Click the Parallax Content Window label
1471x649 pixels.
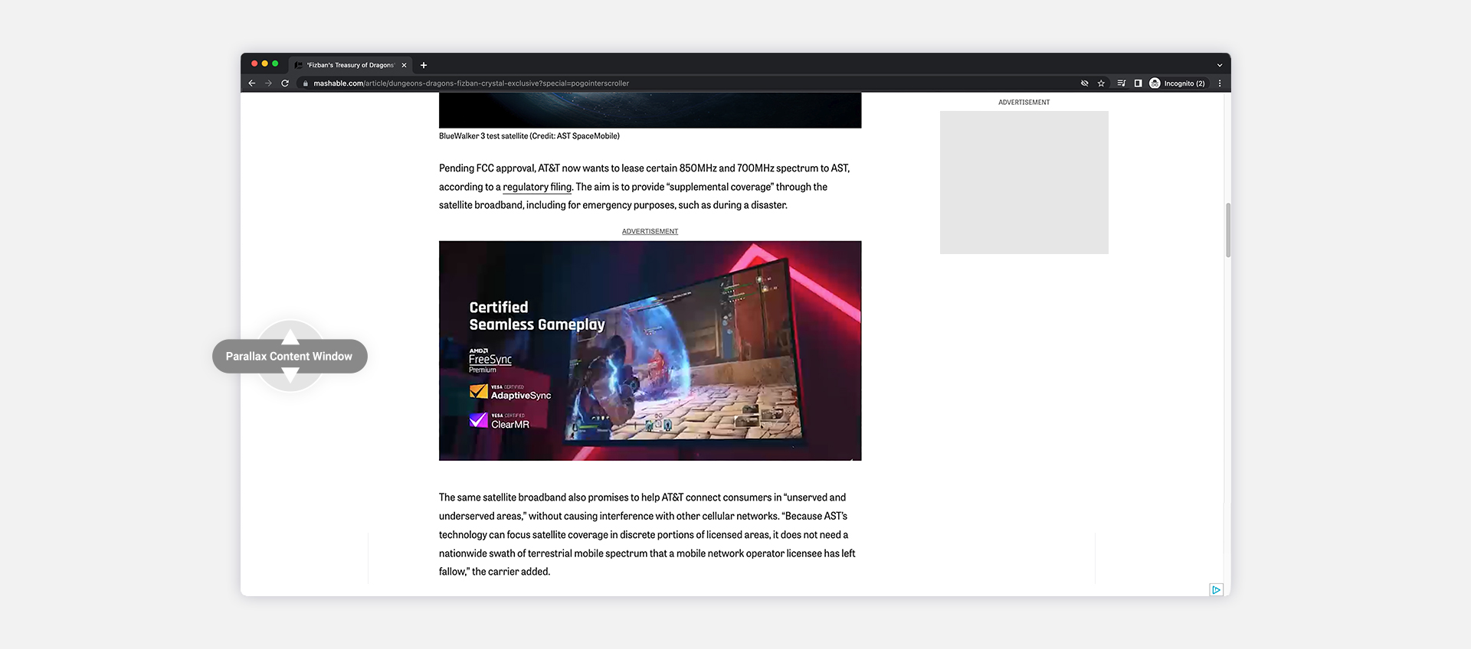pyautogui.click(x=289, y=357)
